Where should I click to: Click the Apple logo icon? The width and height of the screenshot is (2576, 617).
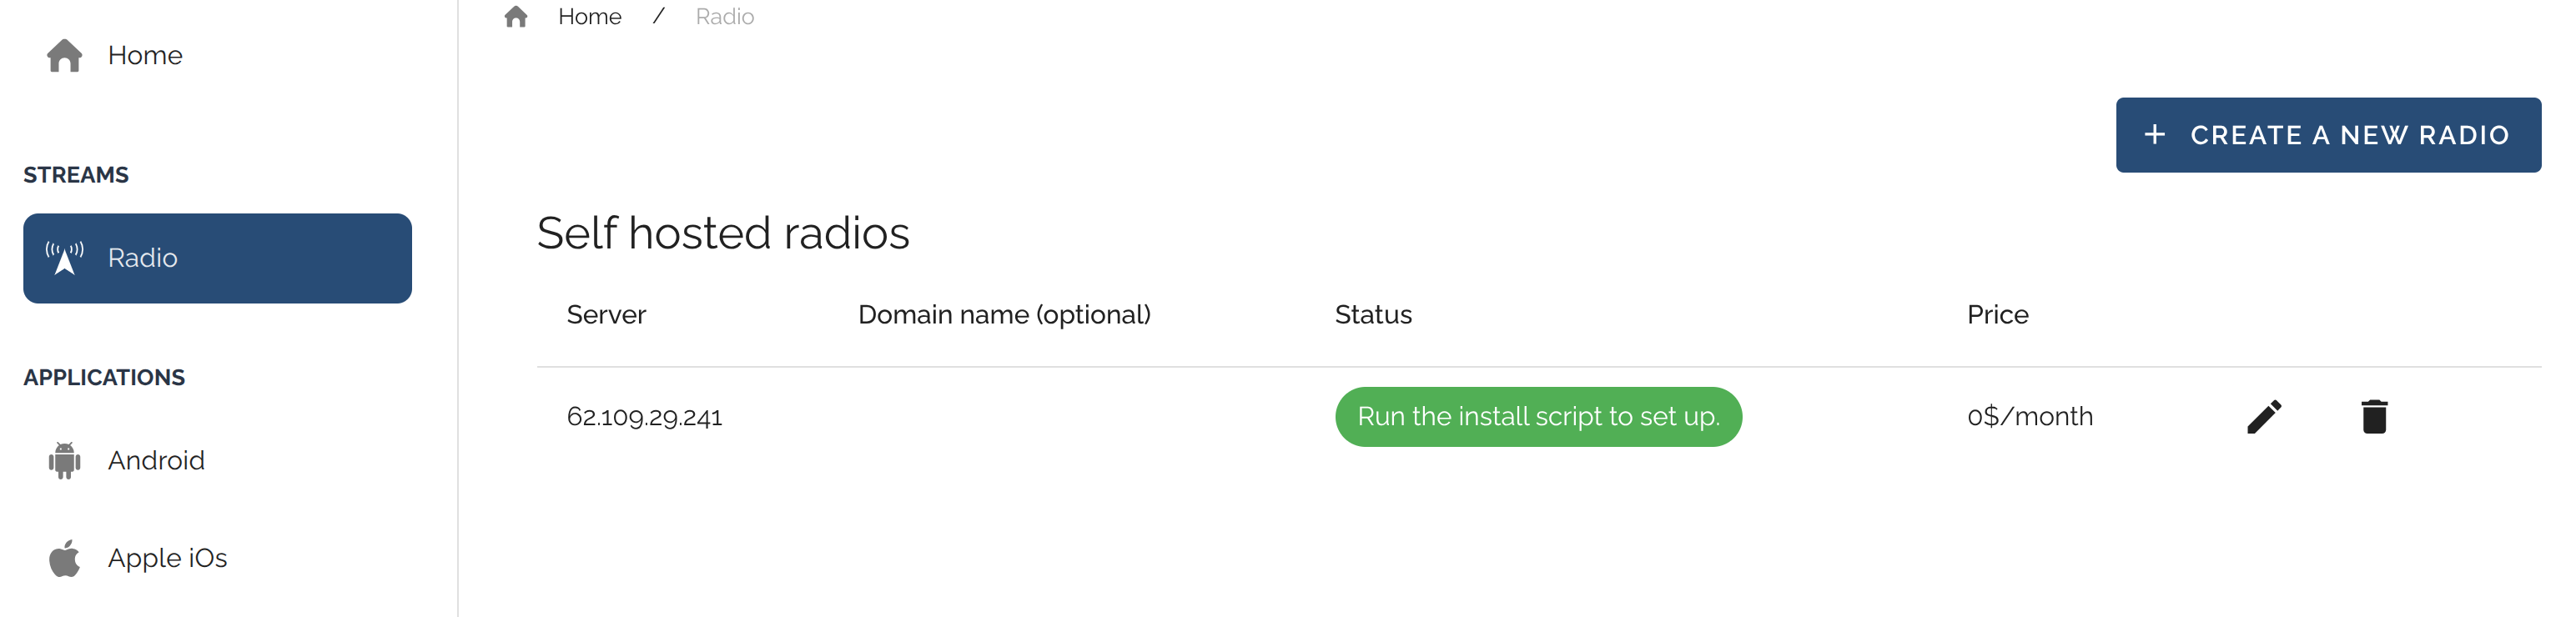click(x=64, y=558)
